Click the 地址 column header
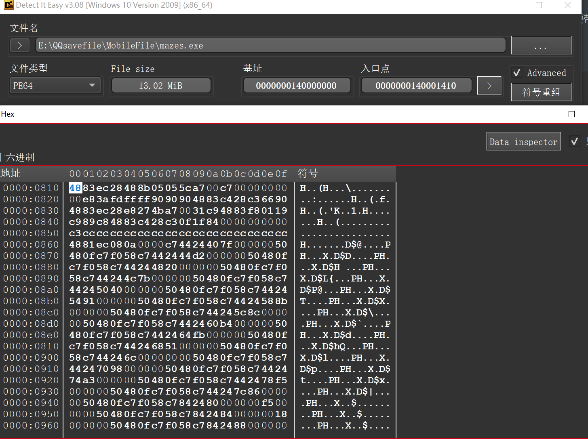The width and height of the screenshot is (588, 439). (x=11, y=173)
